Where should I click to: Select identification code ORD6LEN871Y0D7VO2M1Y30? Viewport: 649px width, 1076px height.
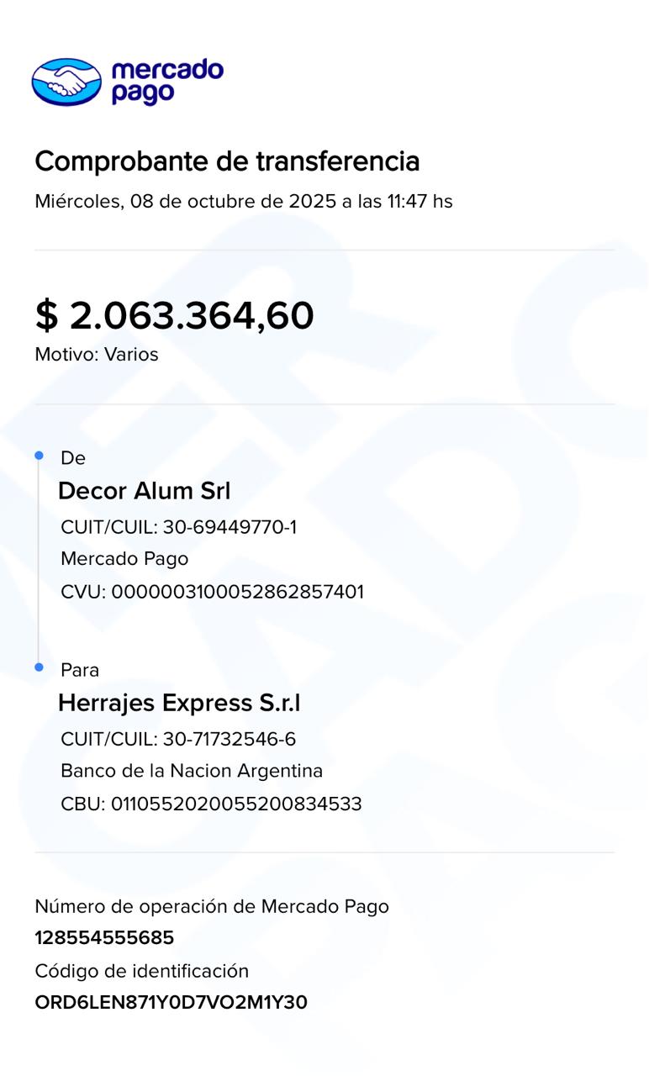tap(171, 1003)
